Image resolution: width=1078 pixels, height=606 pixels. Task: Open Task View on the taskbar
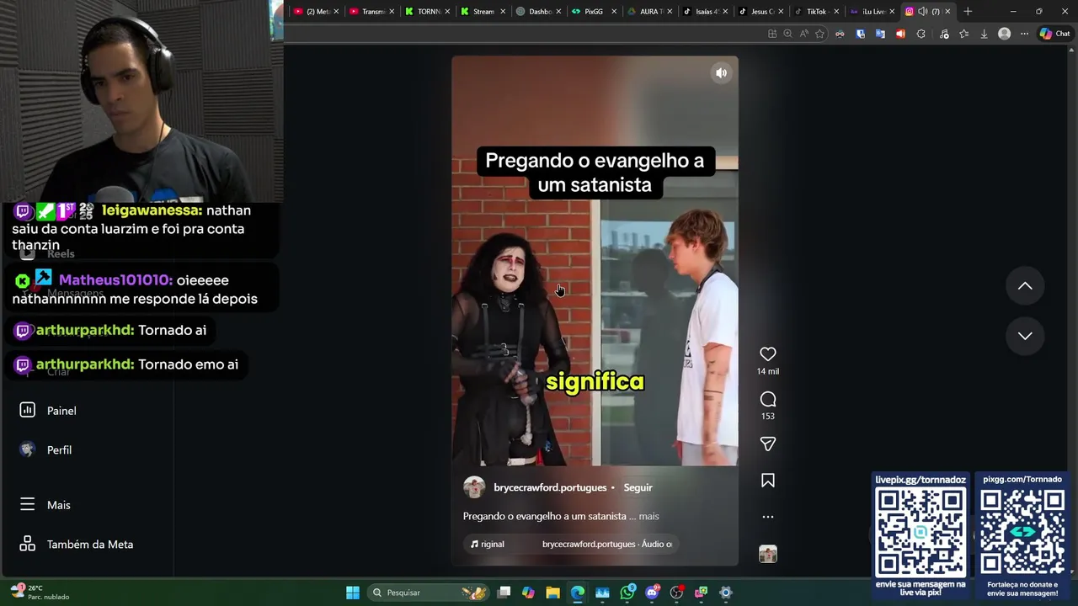click(x=504, y=593)
